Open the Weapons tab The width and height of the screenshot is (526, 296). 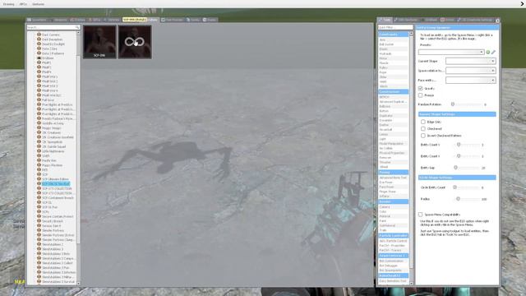click(59, 20)
